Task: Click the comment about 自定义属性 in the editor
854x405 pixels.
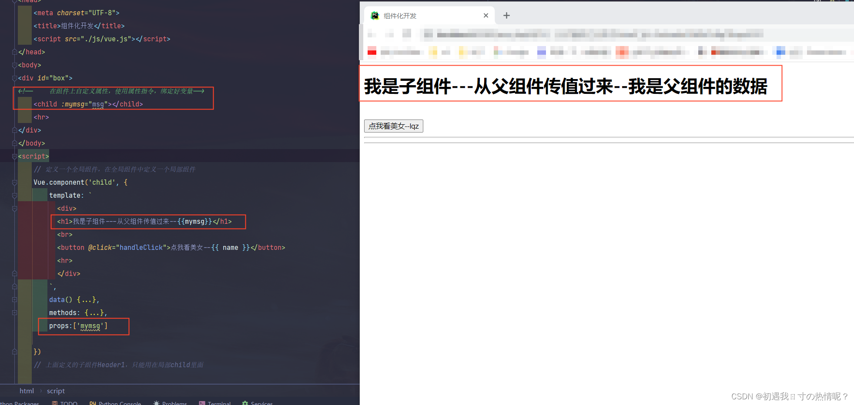Action: point(111,91)
